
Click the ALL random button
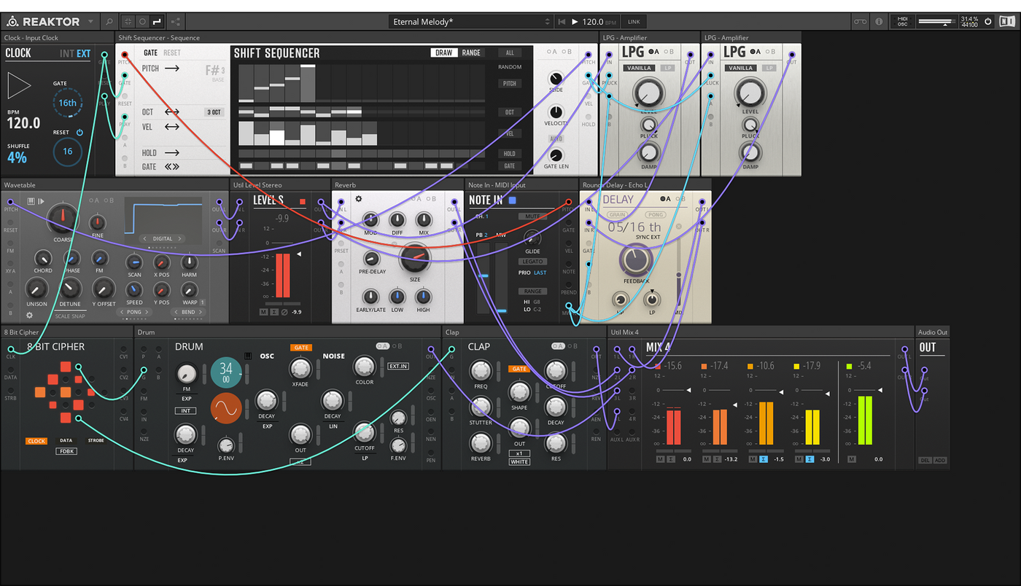coord(510,52)
